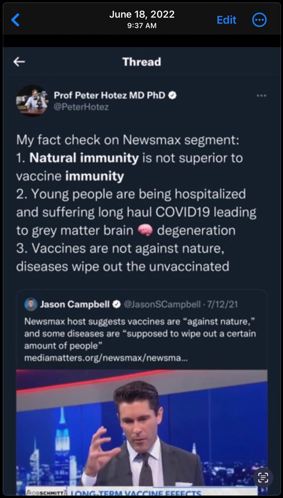Screen dimensions: 283x498
Task: Tap the Jason Campbell display name
Action: pyautogui.click(x=75, y=304)
